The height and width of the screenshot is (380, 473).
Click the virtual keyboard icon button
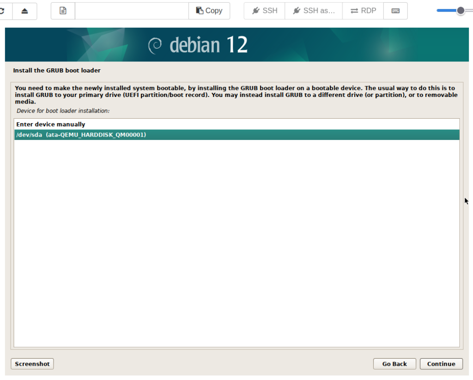(395, 11)
